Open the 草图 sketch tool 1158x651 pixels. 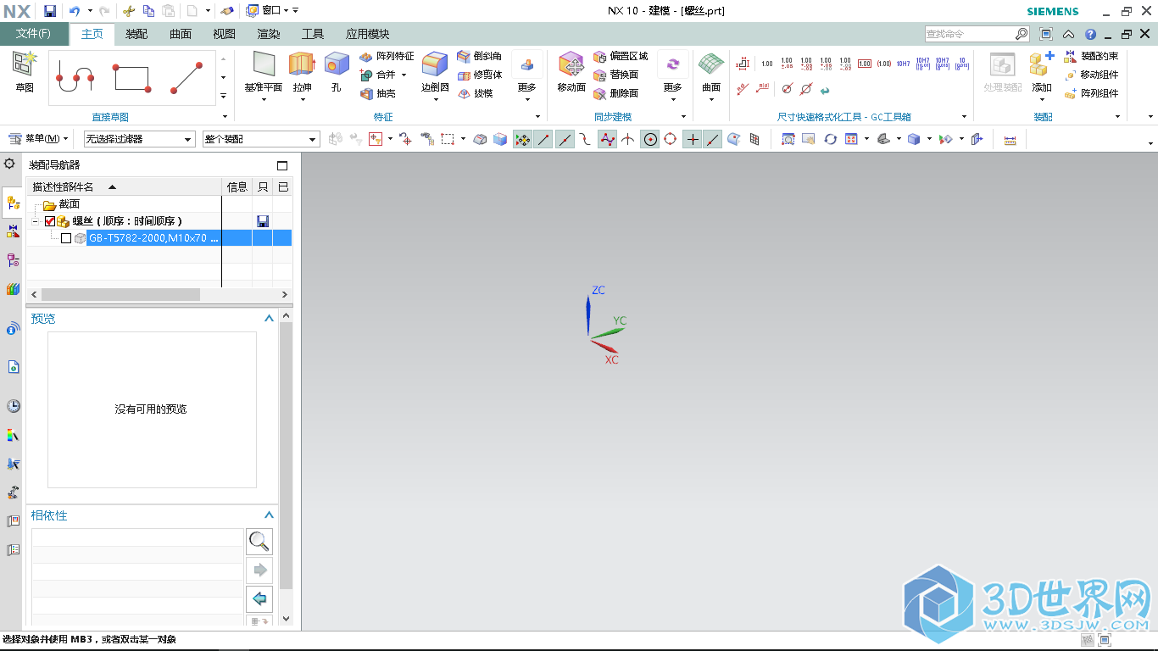pos(25,71)
